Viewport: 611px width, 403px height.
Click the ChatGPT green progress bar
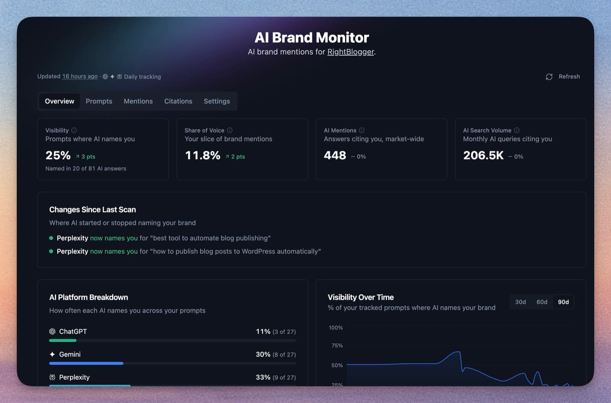point(63,340)
